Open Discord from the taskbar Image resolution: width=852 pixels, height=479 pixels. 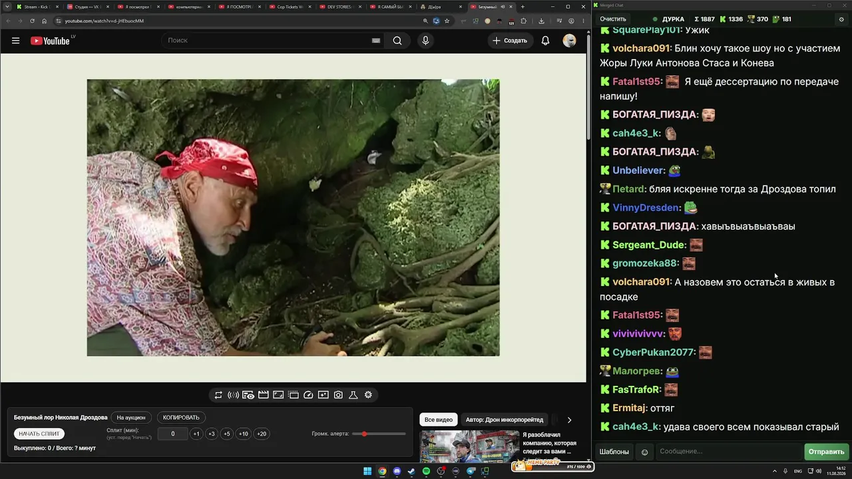(397, 472)
